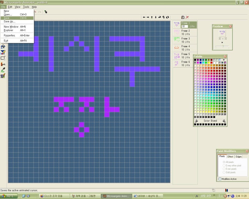Open the Edit menu
Image resolution: width=249 pixels, height=199 pixels.
pos(10,7)
